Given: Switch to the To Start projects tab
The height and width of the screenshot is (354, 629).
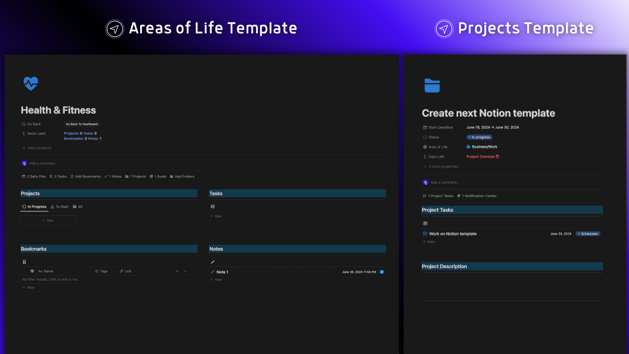Looking at the screenshot, I should click(x=59, y=206).
